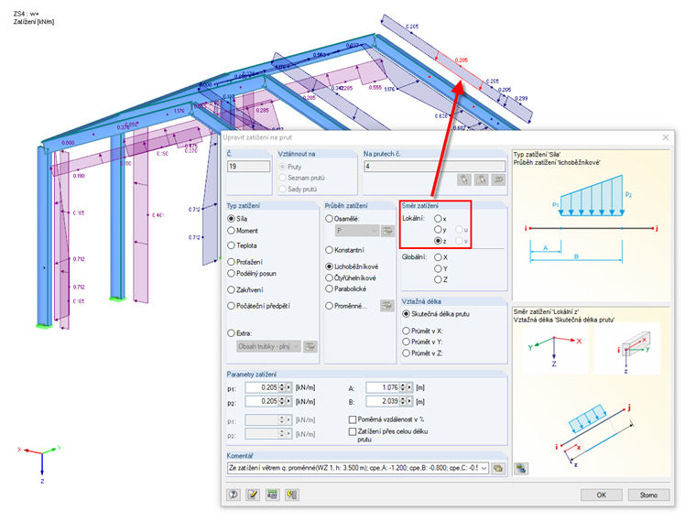Select the Síla load type radio button

[x=232, y=219]
